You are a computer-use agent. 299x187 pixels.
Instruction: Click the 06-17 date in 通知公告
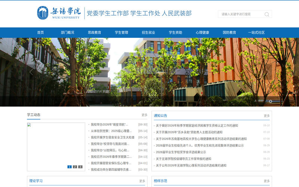(266, 165)
